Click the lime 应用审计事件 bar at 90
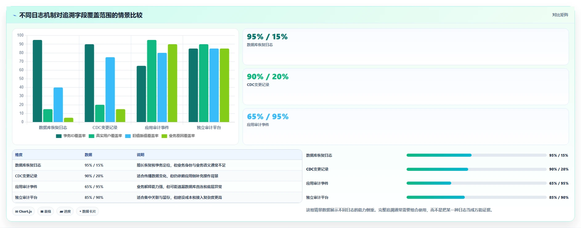581x228 pixels. pyautogui.click(x=173, y=83)
